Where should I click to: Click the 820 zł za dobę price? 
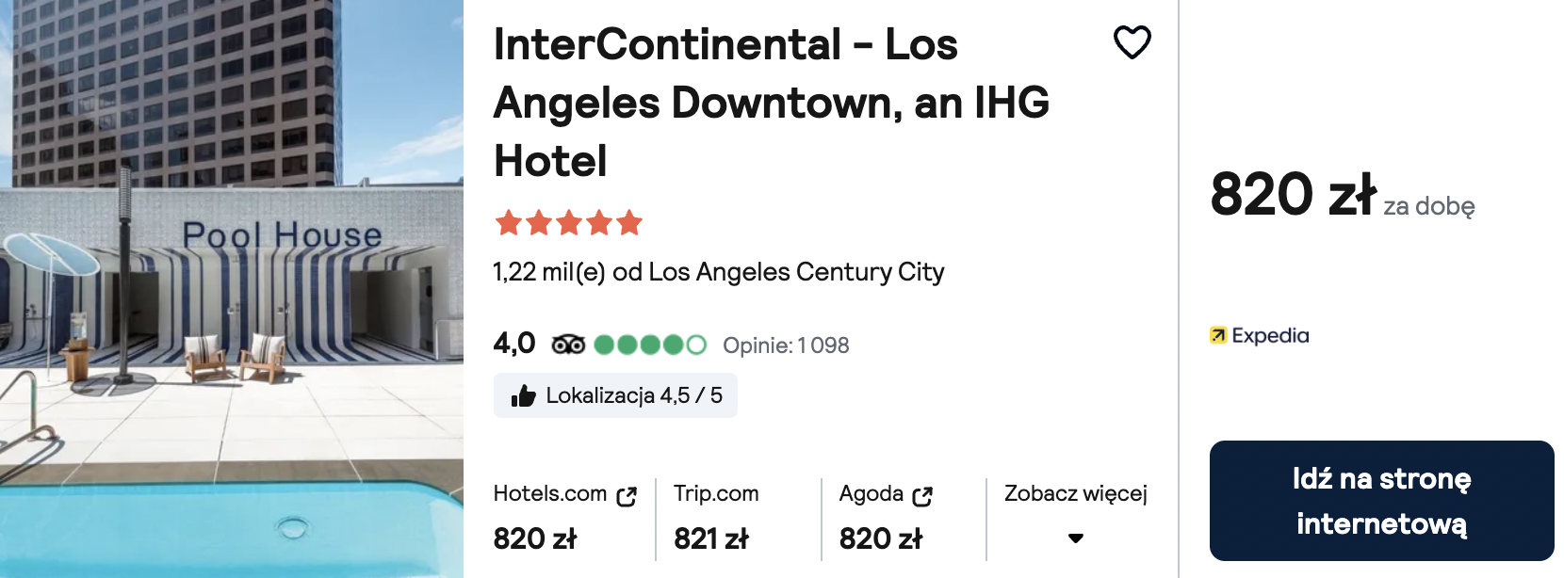pos(1343,195)
